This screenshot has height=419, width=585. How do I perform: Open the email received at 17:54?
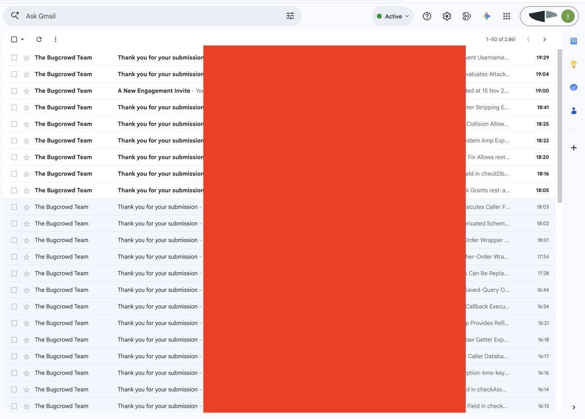pyautogui.click(x=279, y=257)
